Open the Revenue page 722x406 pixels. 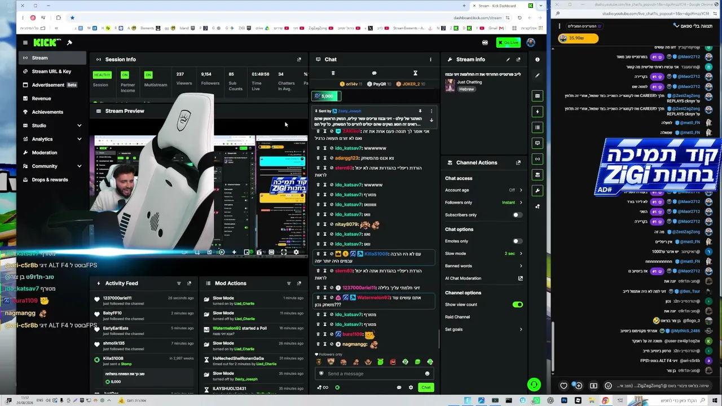53,98
